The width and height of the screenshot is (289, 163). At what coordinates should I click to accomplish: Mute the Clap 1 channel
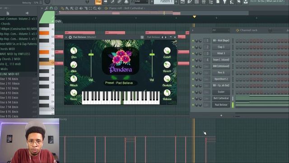(x=193, y=47)
